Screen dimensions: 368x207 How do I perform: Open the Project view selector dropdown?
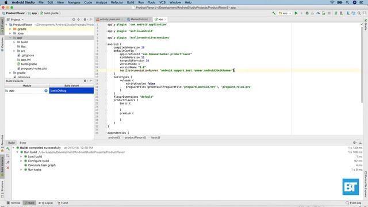pos(16,20)
